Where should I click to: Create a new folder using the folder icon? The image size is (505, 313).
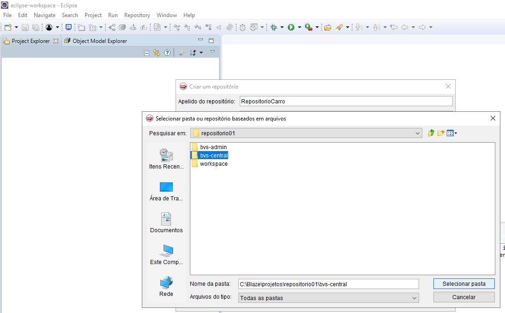[440, 133]
